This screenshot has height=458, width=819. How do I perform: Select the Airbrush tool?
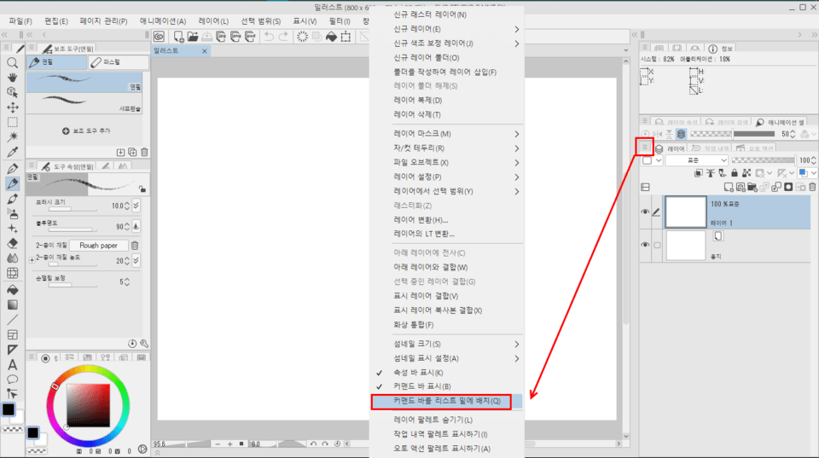coord(13,213)
